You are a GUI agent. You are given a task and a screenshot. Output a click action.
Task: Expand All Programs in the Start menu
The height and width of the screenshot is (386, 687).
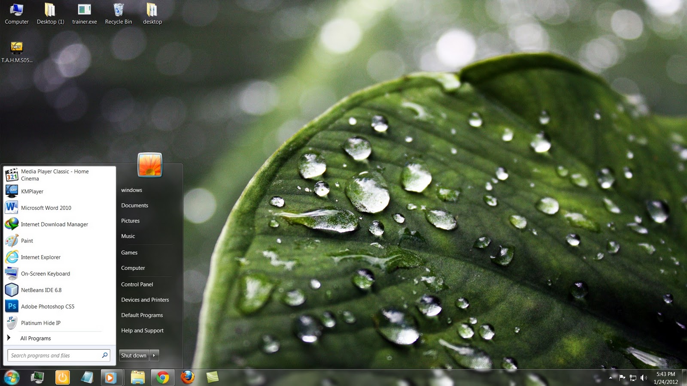[x=36, y=338]
